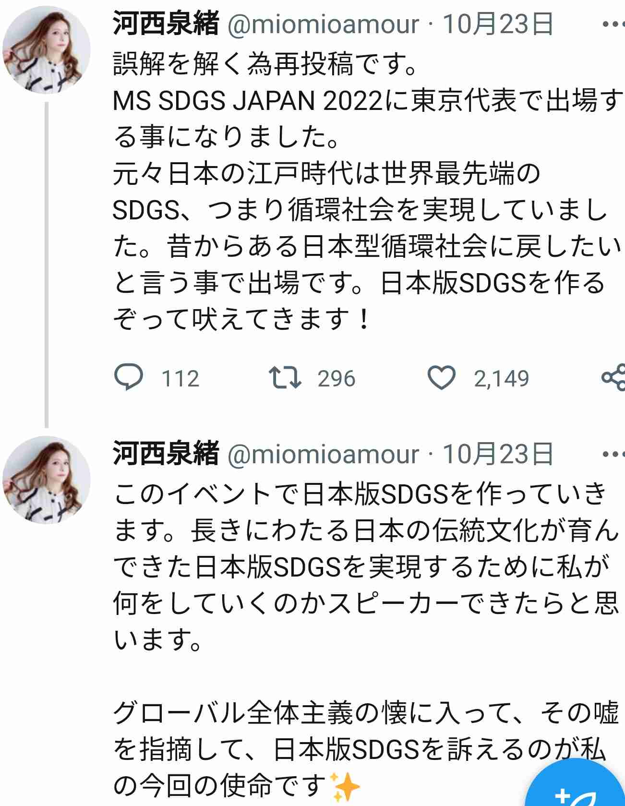View the 2,149 likes count
This screenshot has width=625, height=806.
(501, 379)
